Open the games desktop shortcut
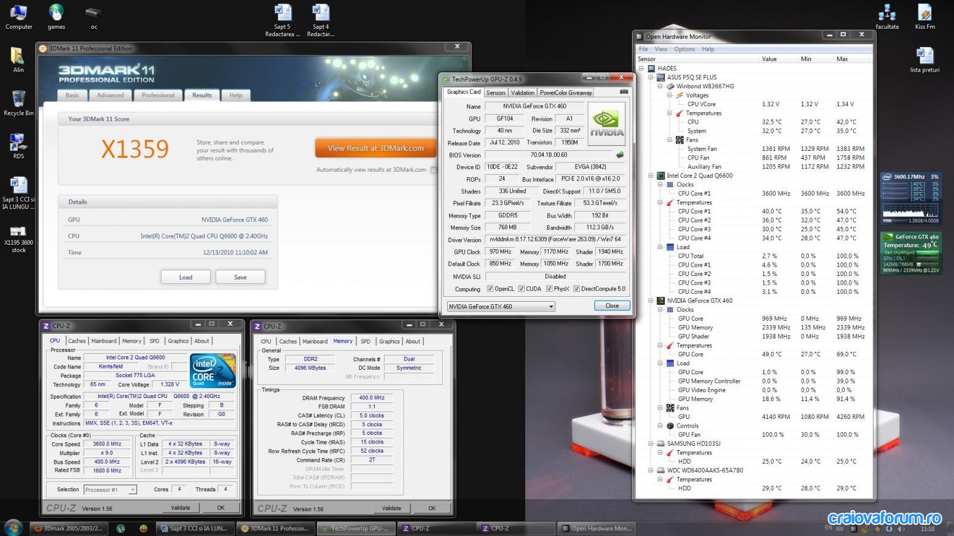This screenshot has height=536, width=954. (x=56, y=17)
